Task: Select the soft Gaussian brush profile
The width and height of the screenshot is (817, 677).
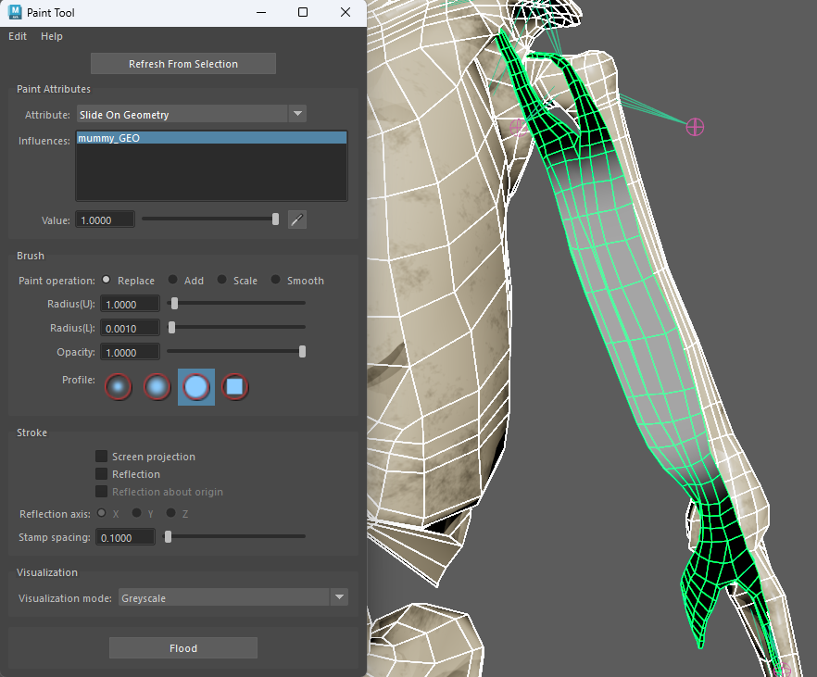Action: pyautogui.click(x=118, y=386)
